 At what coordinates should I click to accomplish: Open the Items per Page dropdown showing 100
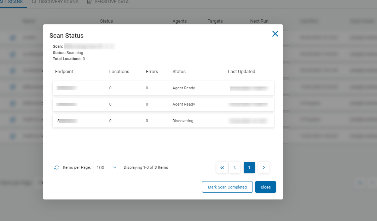tap(107, 167)
